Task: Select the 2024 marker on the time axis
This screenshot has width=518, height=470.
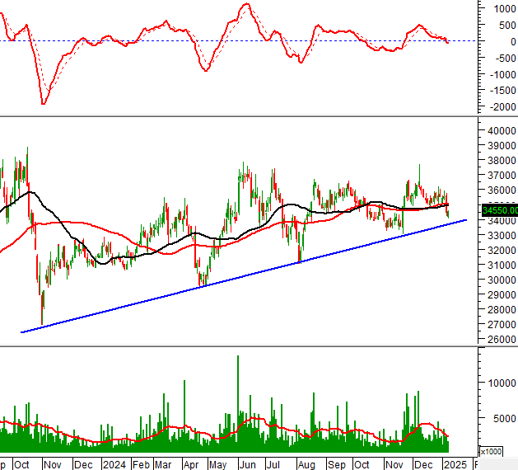Action: pyautogui.click(x=114, y=465)
